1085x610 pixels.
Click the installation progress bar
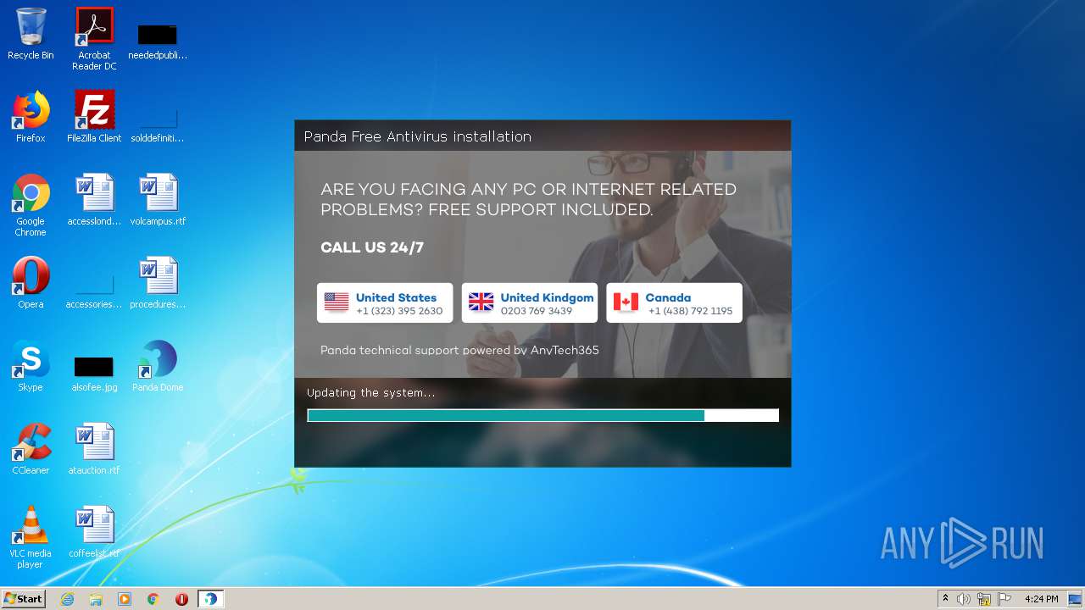[542, 415]
